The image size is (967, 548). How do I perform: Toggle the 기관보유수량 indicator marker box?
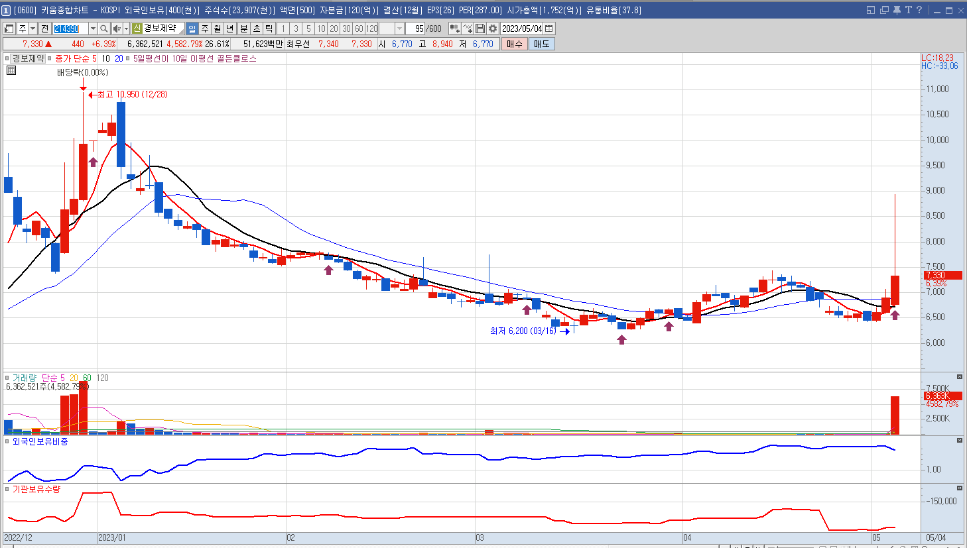pos(7,489)
